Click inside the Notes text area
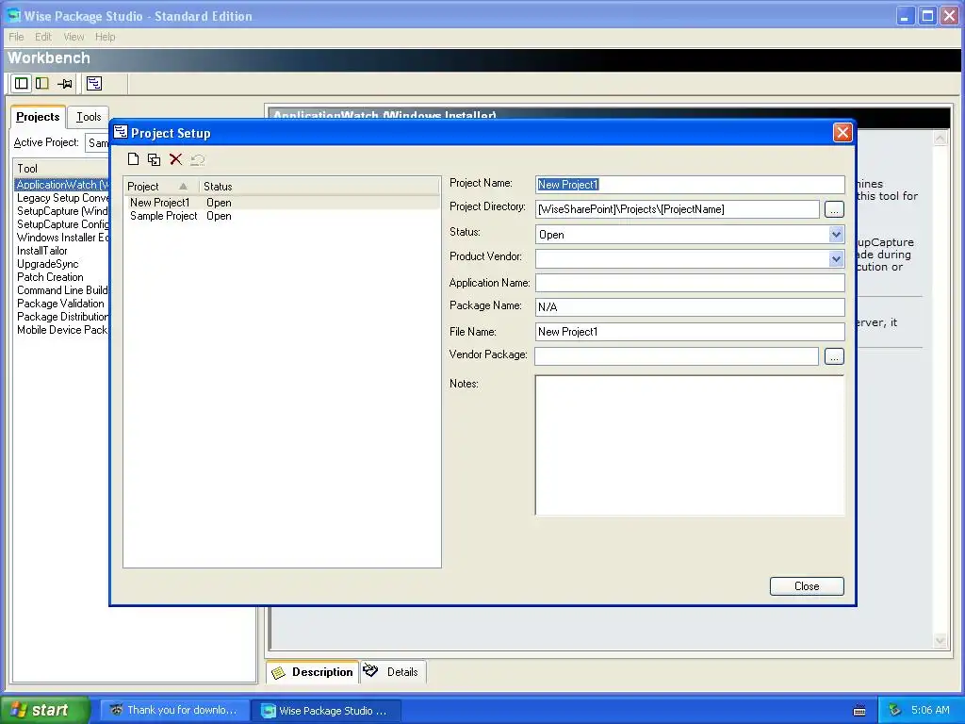965x724 pixels. (x=690, y=445)
